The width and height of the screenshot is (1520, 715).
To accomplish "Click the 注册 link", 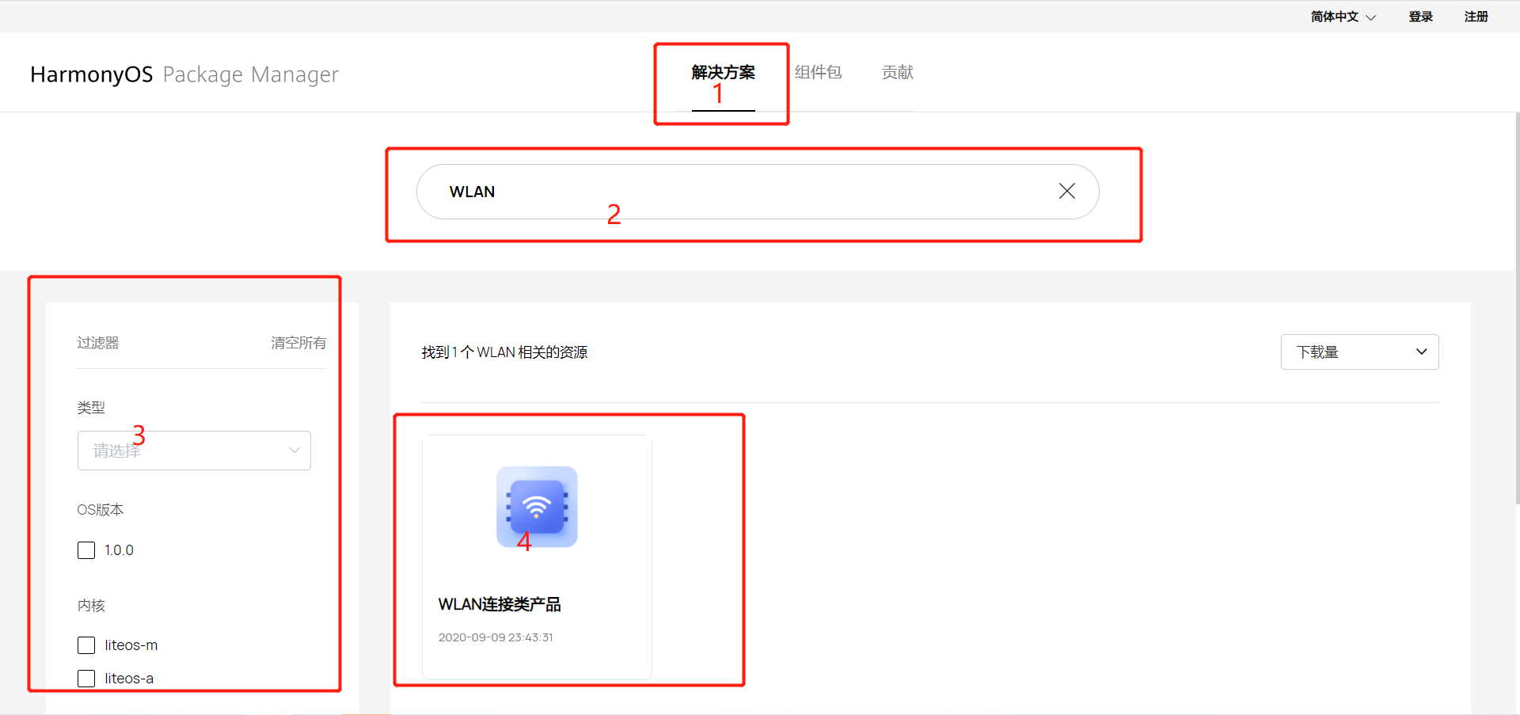I will click(x=1476, y=17).
